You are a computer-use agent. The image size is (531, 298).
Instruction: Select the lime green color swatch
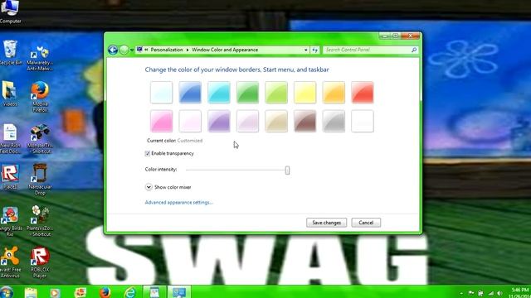point(276,92)
